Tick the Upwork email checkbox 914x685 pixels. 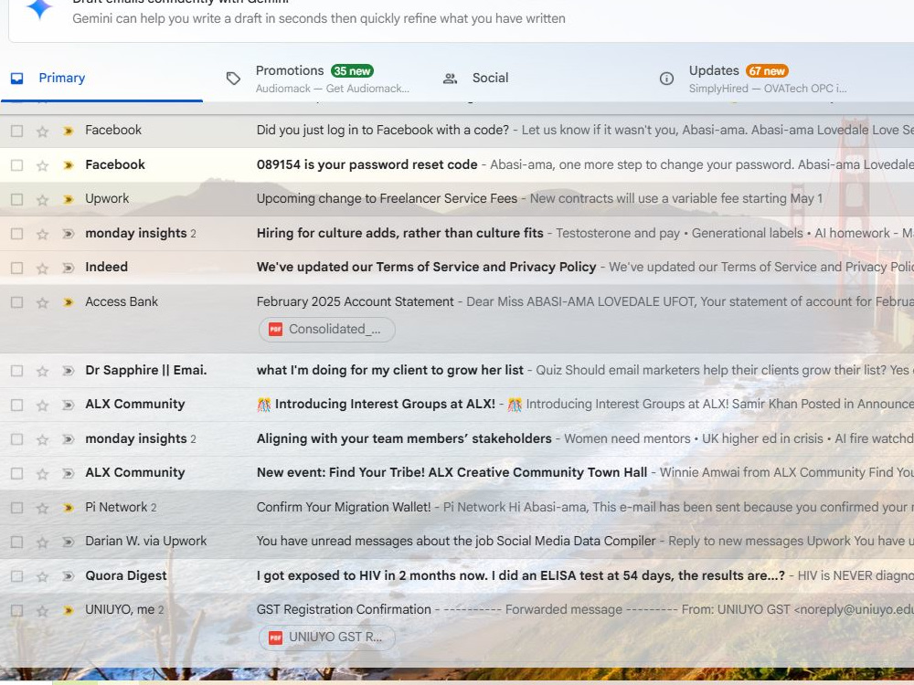[x=16, y=199]
